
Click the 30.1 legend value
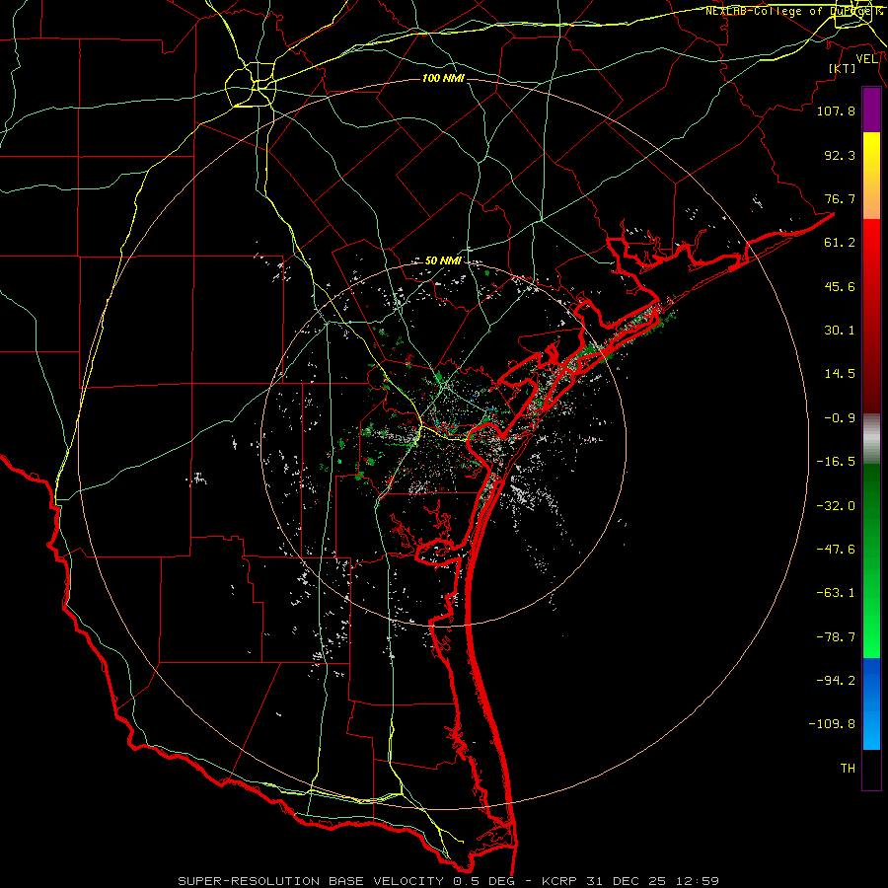[840, 331]
